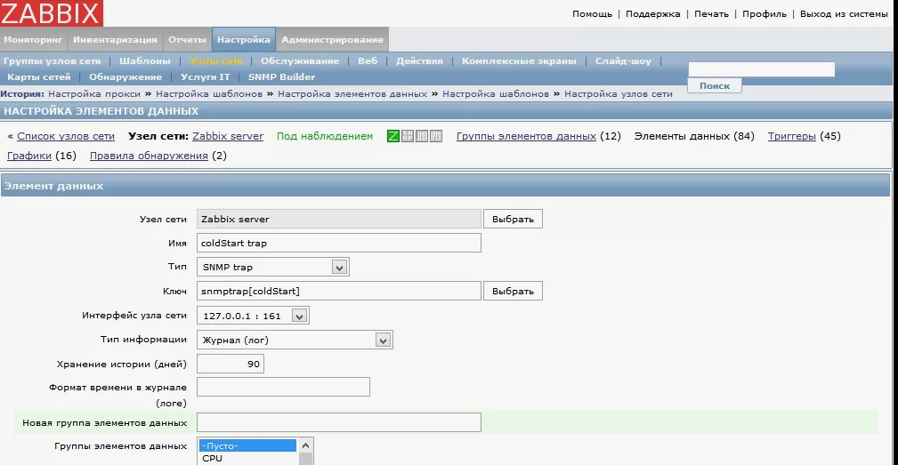Open the Администрирование menu
The image size is (898, 465).
332,39
